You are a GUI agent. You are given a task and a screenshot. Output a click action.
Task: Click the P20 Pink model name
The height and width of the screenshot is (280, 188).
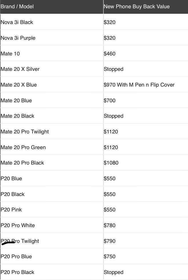[11, 210]
